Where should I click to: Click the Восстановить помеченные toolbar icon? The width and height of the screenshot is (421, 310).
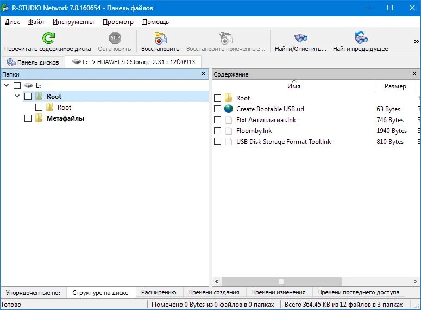click(226, 38)
